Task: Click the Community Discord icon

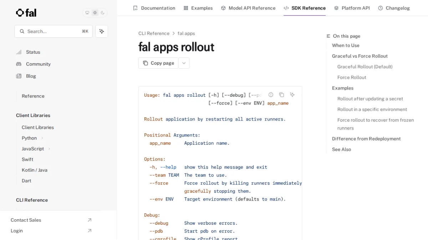Action: pyautogui.click(x=19, y=64)
